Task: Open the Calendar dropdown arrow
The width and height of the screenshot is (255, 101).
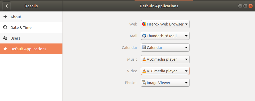Action: (x=186, y=48)
